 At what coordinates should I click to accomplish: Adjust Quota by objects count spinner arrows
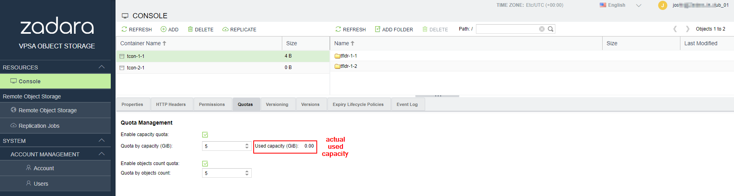(247, 173)
